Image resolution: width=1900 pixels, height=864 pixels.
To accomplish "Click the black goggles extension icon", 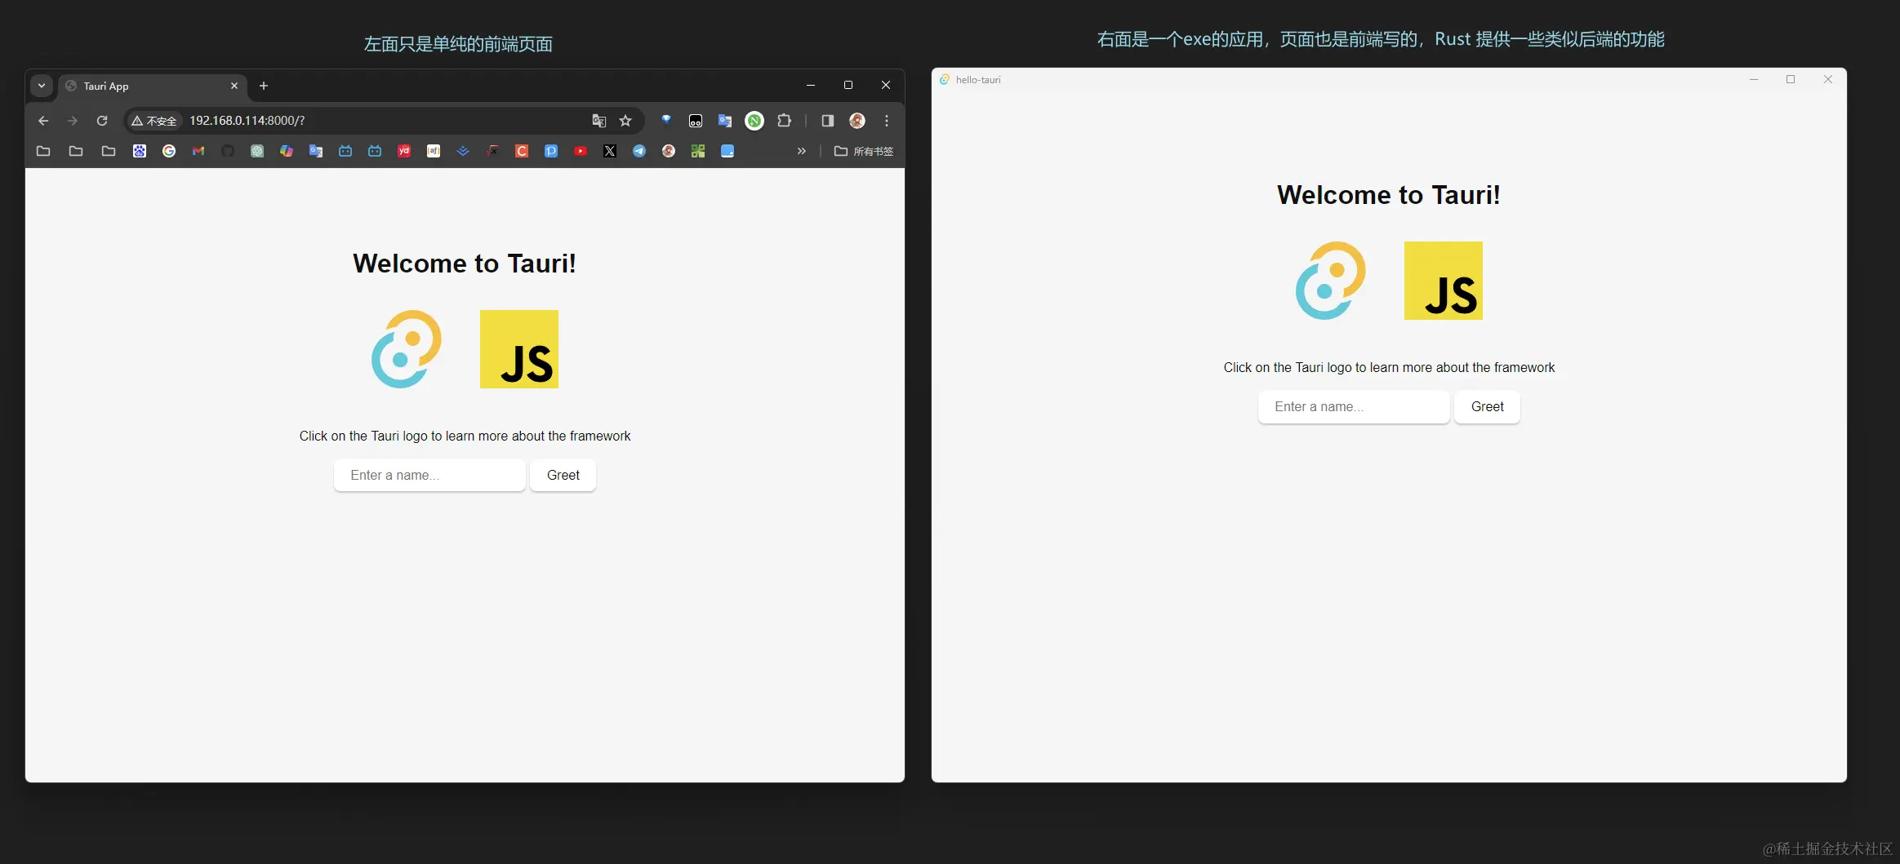I will click(x=696, y=121).
